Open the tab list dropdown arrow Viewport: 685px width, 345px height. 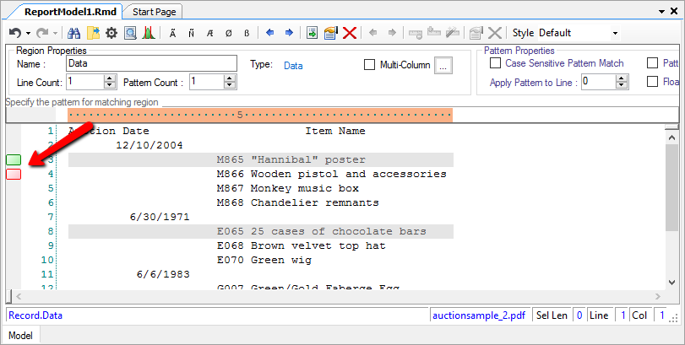tap(660, 11)
